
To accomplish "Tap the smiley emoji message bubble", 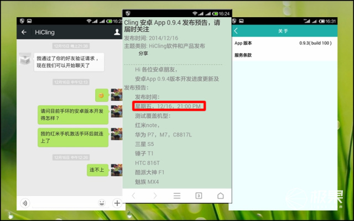I will [102, 95].
